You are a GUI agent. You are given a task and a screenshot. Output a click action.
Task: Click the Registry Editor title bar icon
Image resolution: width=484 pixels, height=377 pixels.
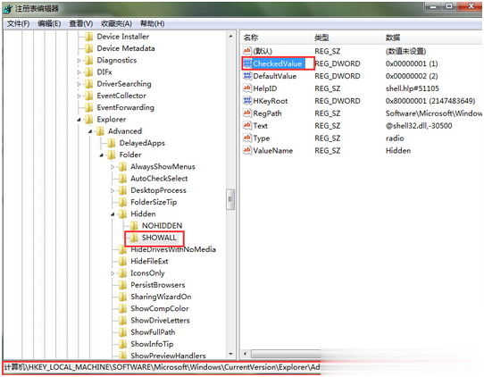[8, 9]
